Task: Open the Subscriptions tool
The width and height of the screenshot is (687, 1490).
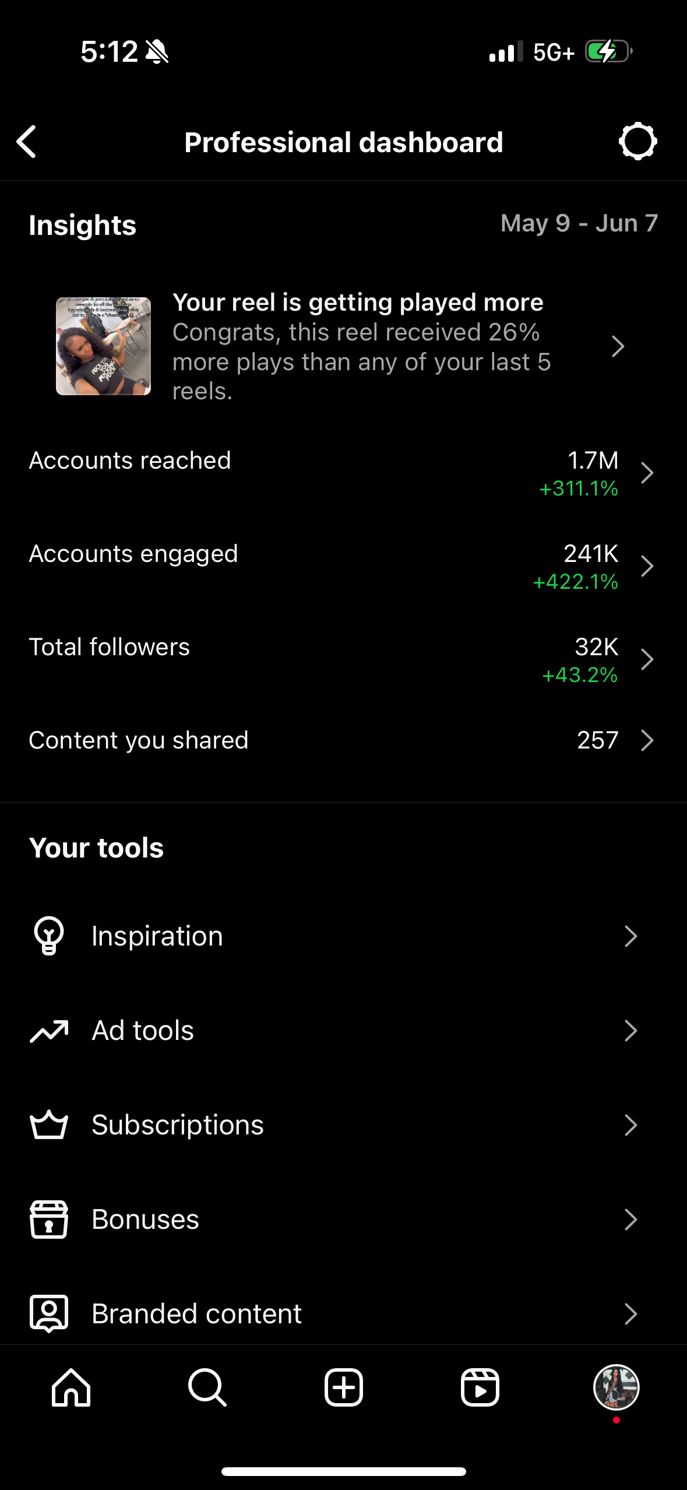Action: tap(178, 1124)
